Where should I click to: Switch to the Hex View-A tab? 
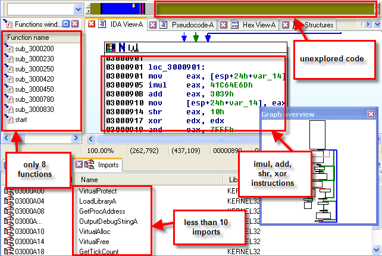[x=256, y=24]
